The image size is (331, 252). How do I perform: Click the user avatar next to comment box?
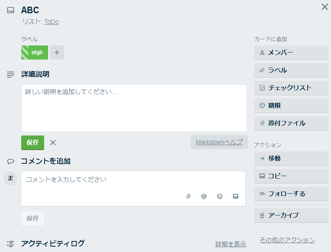pos(11,178)
